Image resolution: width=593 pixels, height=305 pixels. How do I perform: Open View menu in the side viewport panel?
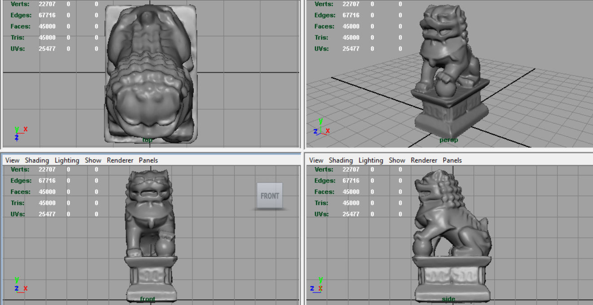[x=316, y=160]
